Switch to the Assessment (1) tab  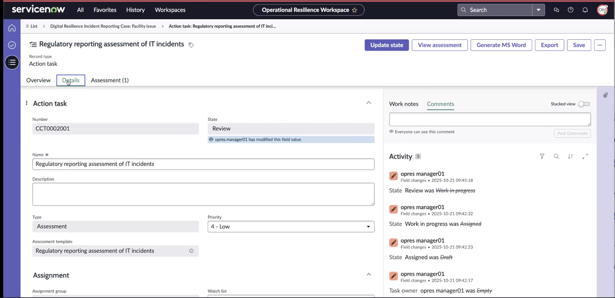(110, 80)
